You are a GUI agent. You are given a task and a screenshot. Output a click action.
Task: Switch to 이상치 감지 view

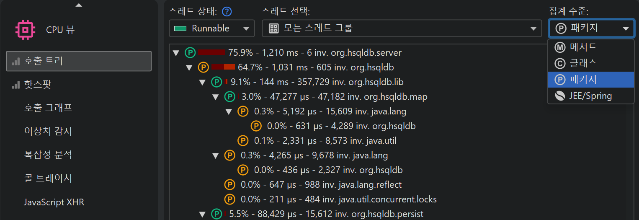point(48,132)
